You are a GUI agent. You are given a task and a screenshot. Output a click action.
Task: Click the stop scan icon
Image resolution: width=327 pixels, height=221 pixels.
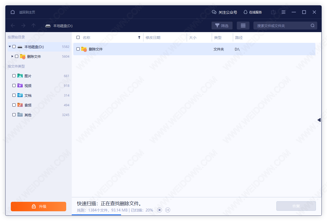point(160,210)
